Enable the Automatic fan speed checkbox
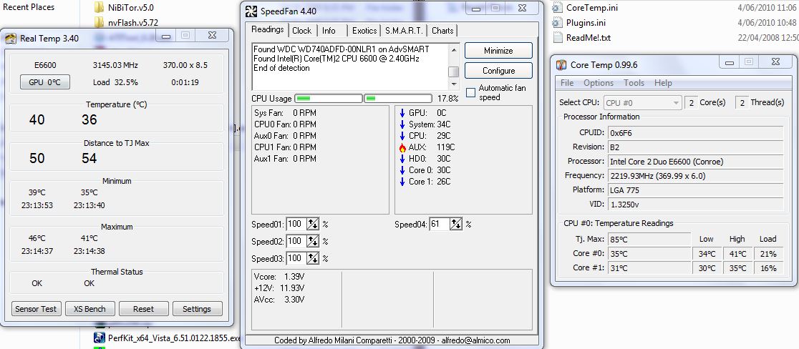 click(x=471, y=92)
